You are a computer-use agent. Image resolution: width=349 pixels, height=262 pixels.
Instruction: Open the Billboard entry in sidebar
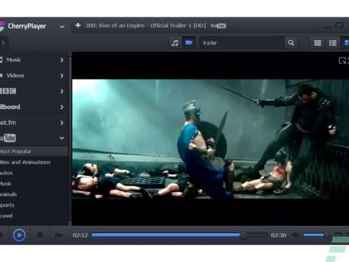(10, 107)
